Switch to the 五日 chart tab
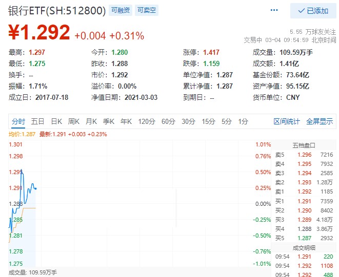The width and height of the screenshot is (339, 277). pos(37,121)
